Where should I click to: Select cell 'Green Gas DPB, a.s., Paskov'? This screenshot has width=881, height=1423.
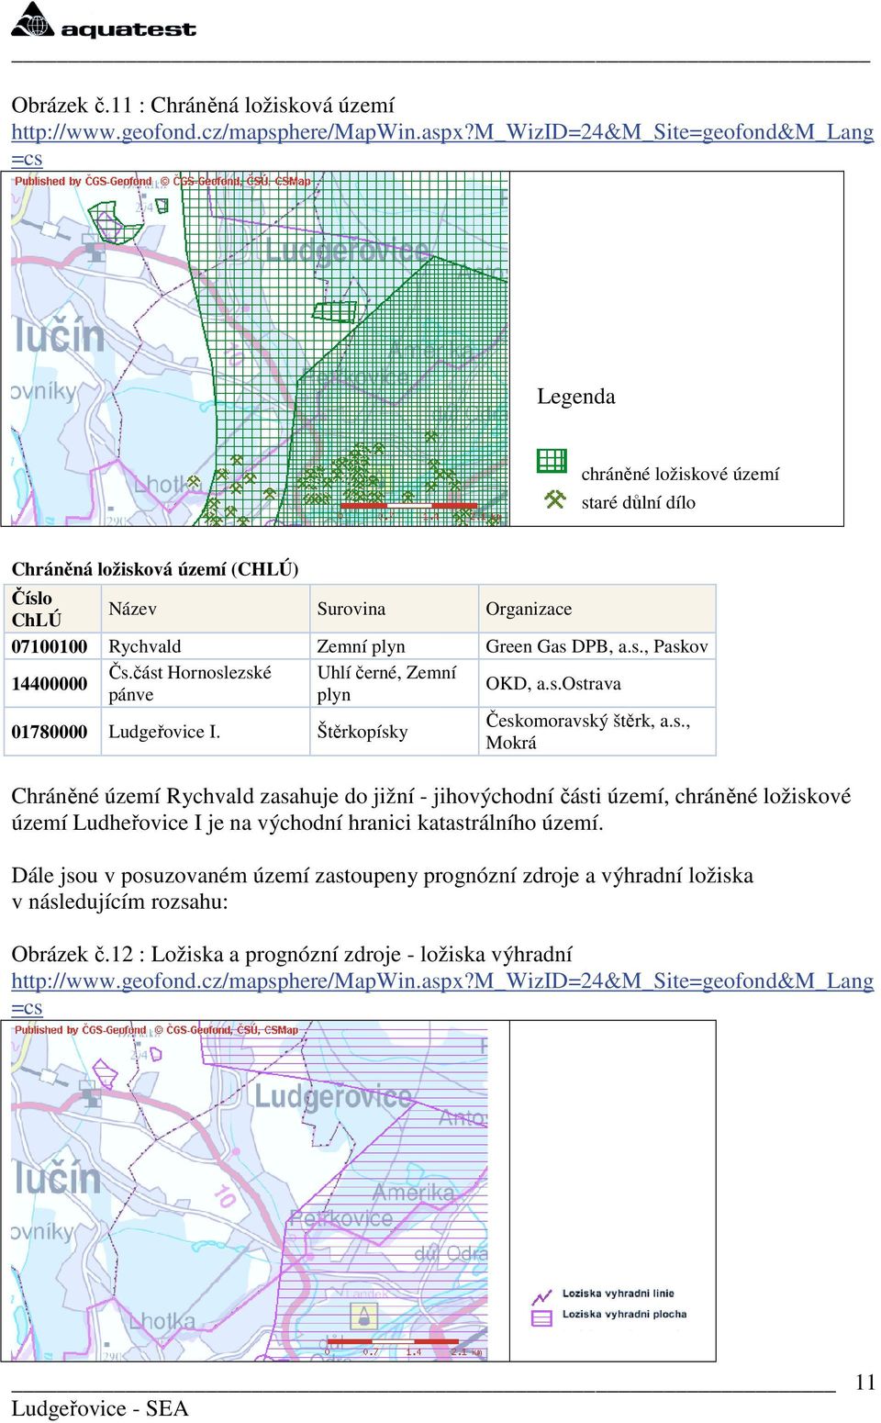click(x=597, y=646)
